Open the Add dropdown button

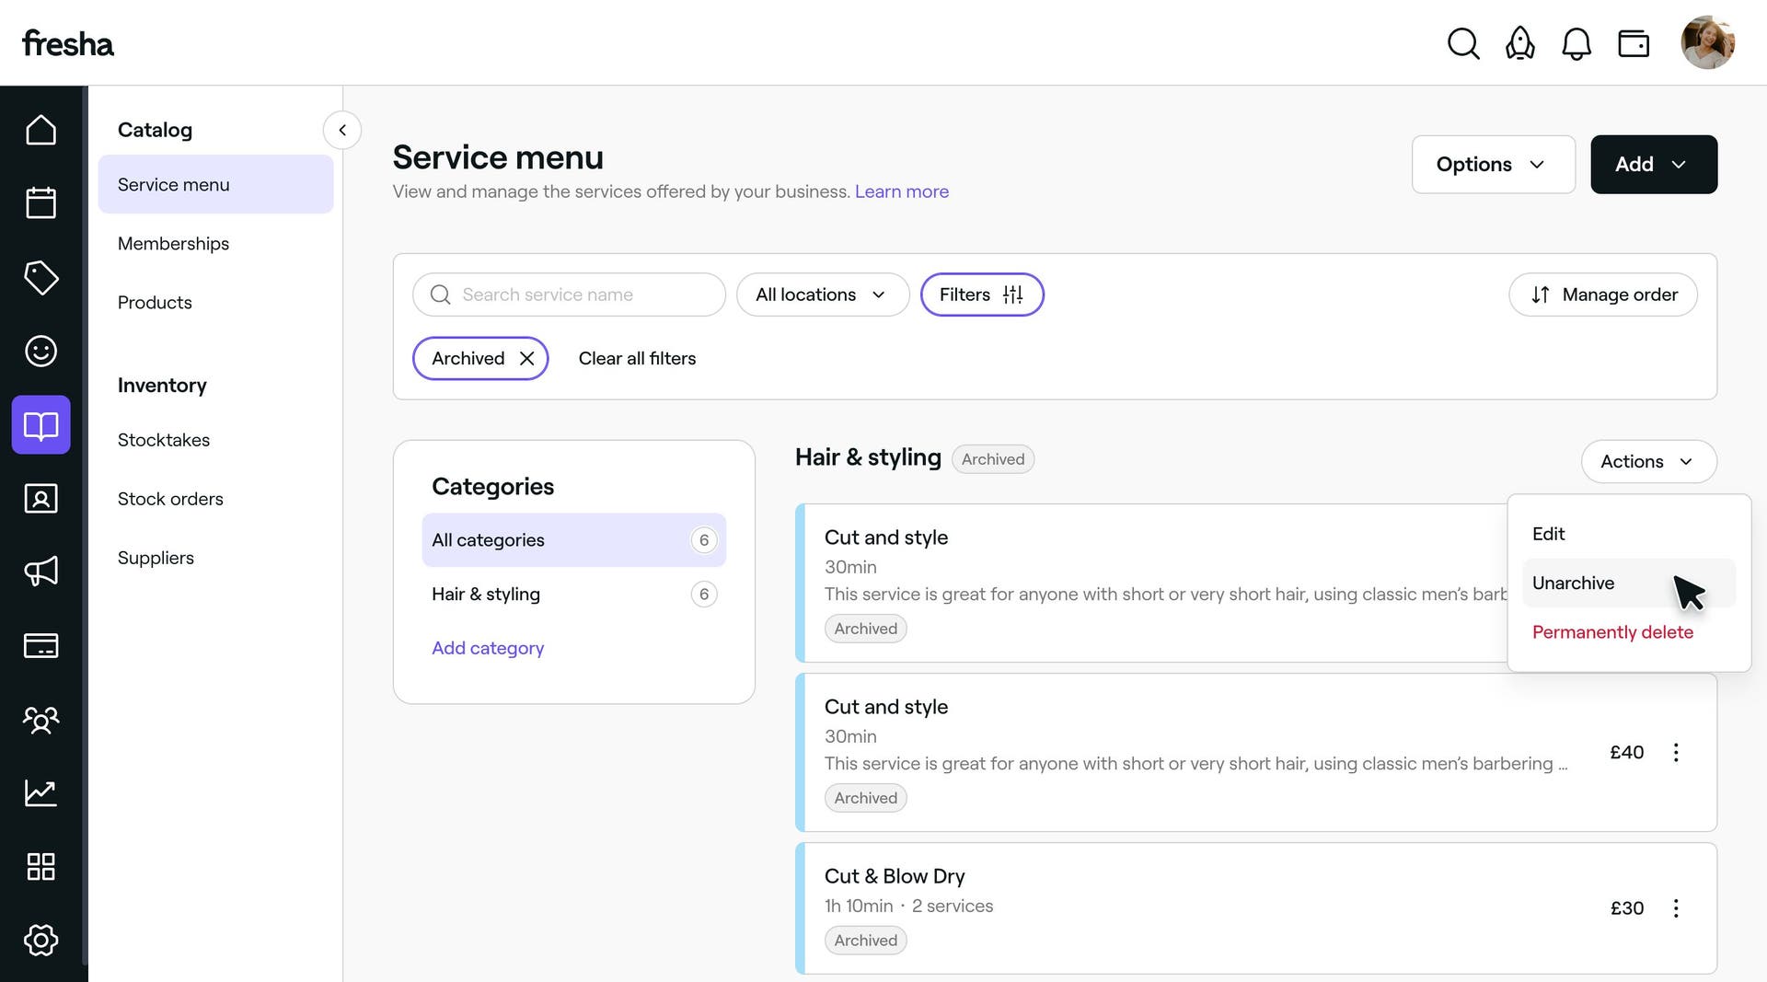click(1653, 164)
